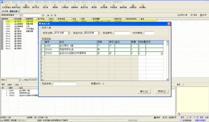The width and height of the screenshot is (209, 122).
Task: Click 品名 column header in dialog grid
Action: (78, 42)
